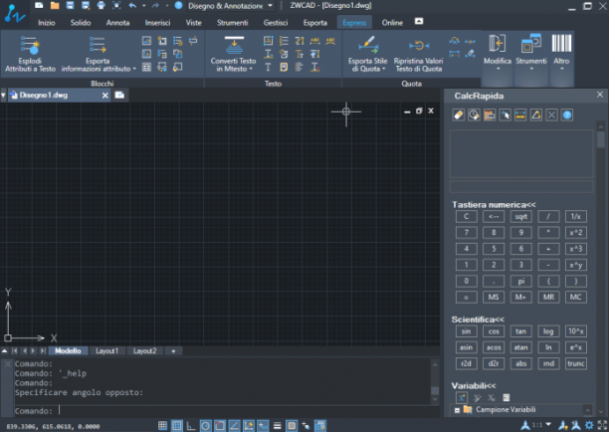Click new variable icon under Variabili
Viewport: 609px width, 432px height.
(x=462, y=398)
